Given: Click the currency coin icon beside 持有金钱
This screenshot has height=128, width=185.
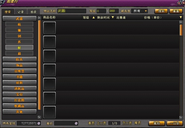Looking at the screenshot, I should tap(39, 123).
